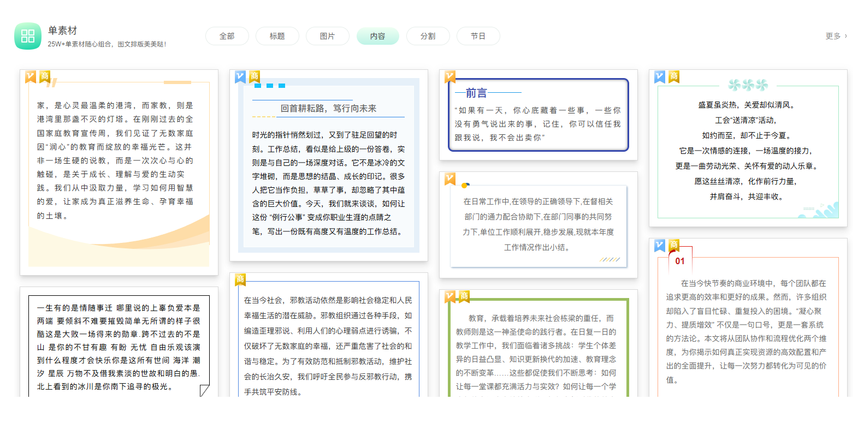Screen dimensions: 858x429
Task: Open the 分割 category tab
Action: point(428,36)
